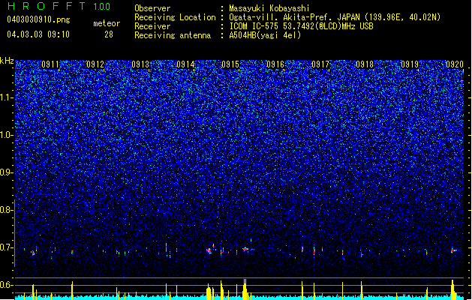Select observer name Masayuki Kobayashi
472x300 pixels.
[269, 8]
